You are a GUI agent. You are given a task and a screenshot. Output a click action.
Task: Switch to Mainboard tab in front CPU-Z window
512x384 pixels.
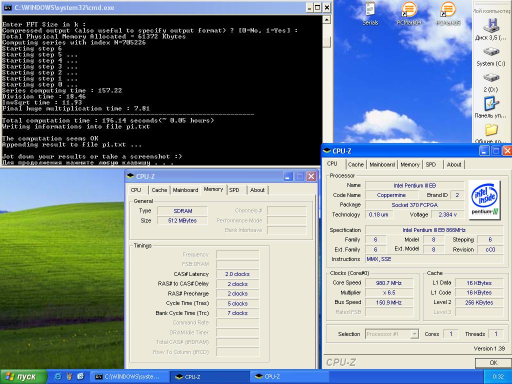pos(382,164)
